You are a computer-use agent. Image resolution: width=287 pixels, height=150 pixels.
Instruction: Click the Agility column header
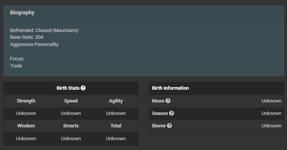116,101
